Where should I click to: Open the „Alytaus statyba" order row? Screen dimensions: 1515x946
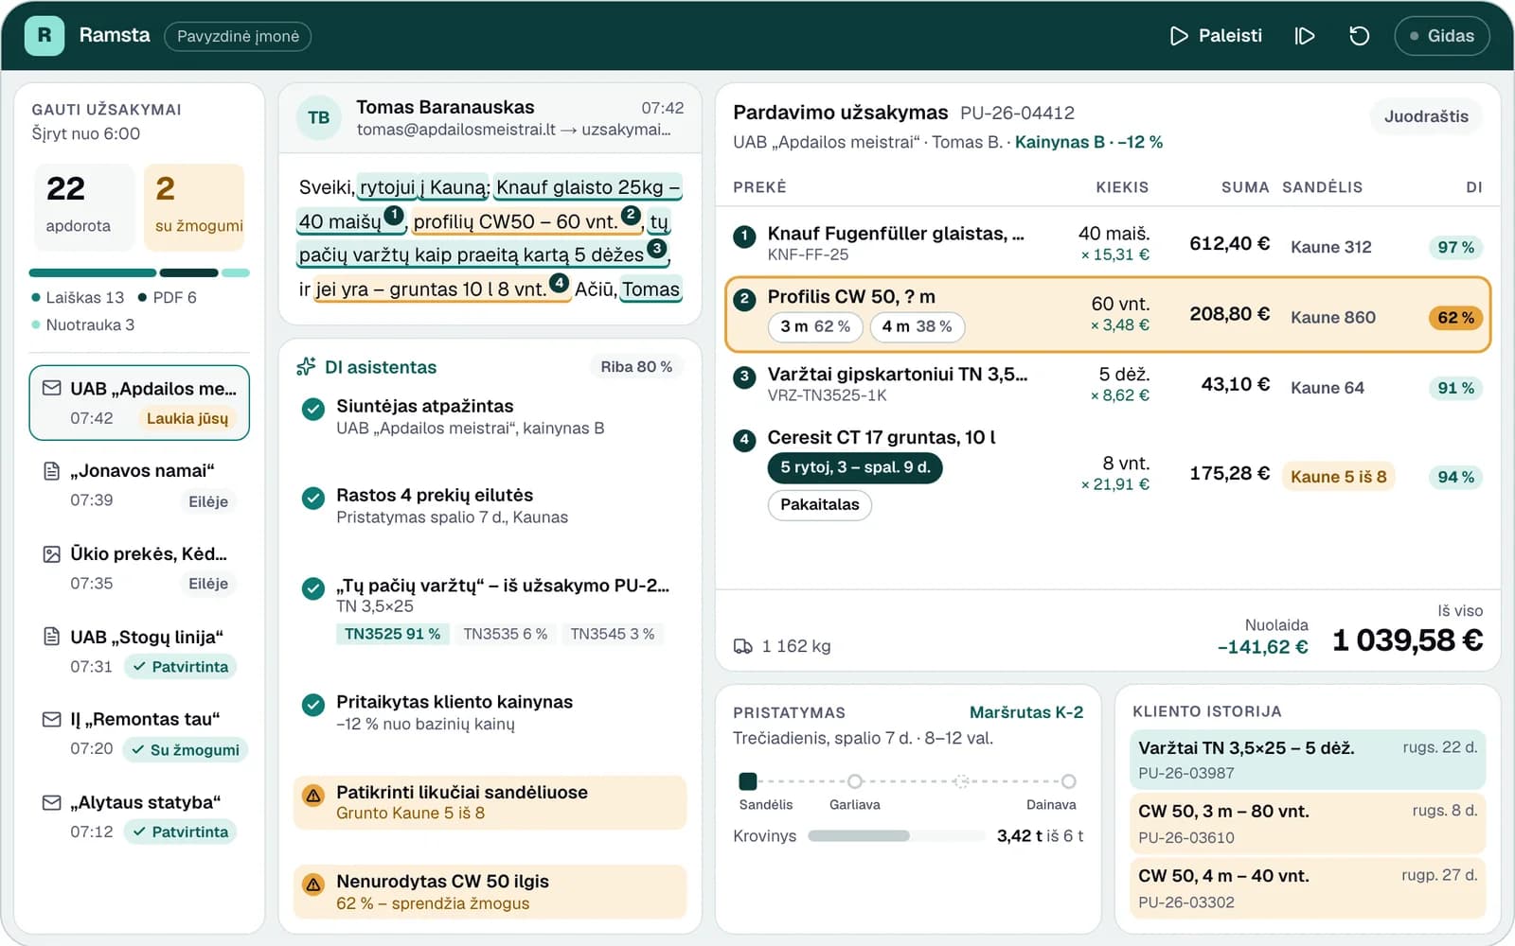pyautogui.click(x=139, y=817)
